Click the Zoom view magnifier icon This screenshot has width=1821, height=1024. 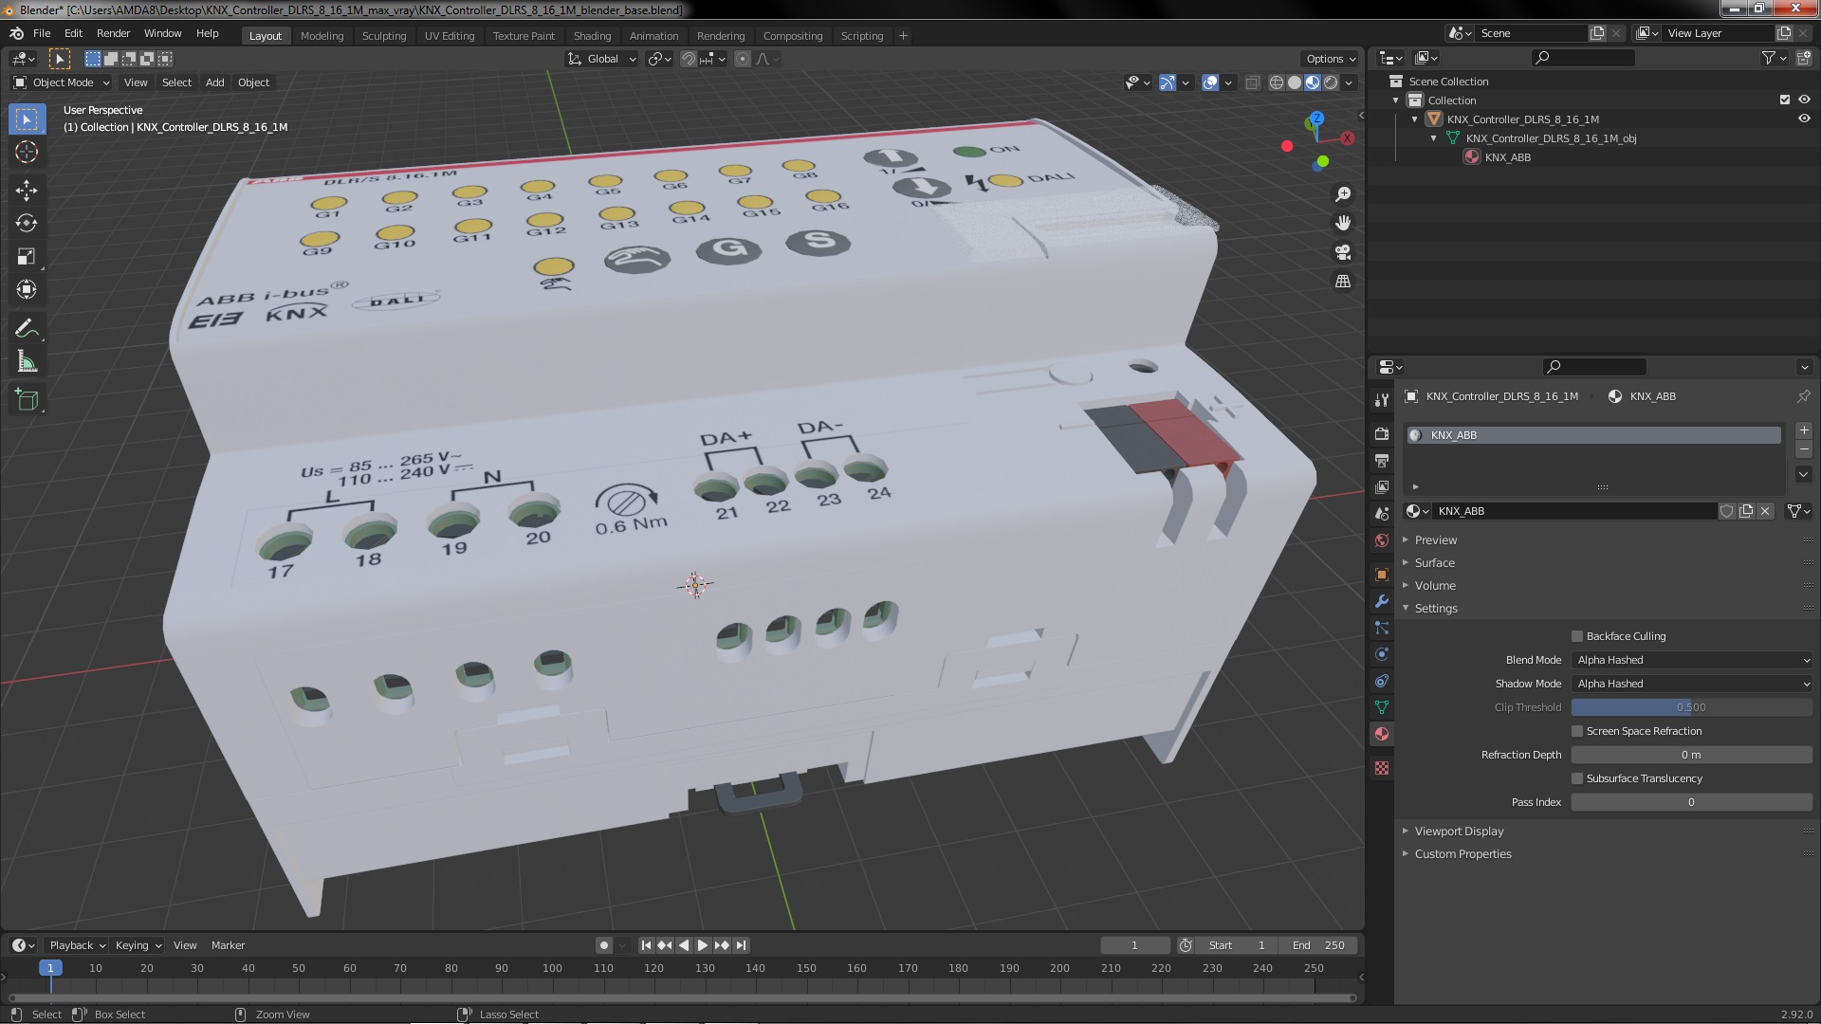coord(1343,194)
